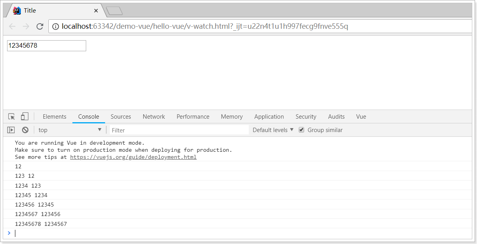Activate the inspect element picker icon
Image resolution: width=477 pixels, height=244 pixels.
tap(11, 116)
